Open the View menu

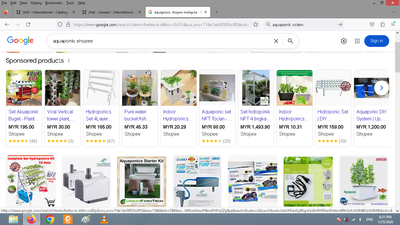(x=23, y=3)
